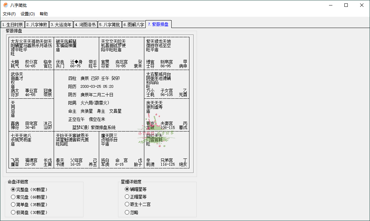Screen dimensions: 370x221
Task: Click the 父母宫 palace cell
Action: 76,150
